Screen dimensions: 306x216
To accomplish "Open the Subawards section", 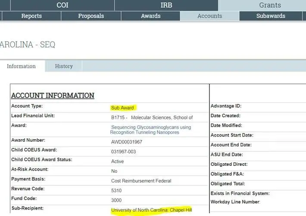I will pos(271,16).
